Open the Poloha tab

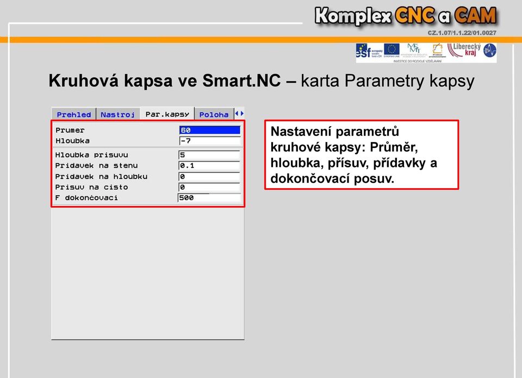[214, 114]
